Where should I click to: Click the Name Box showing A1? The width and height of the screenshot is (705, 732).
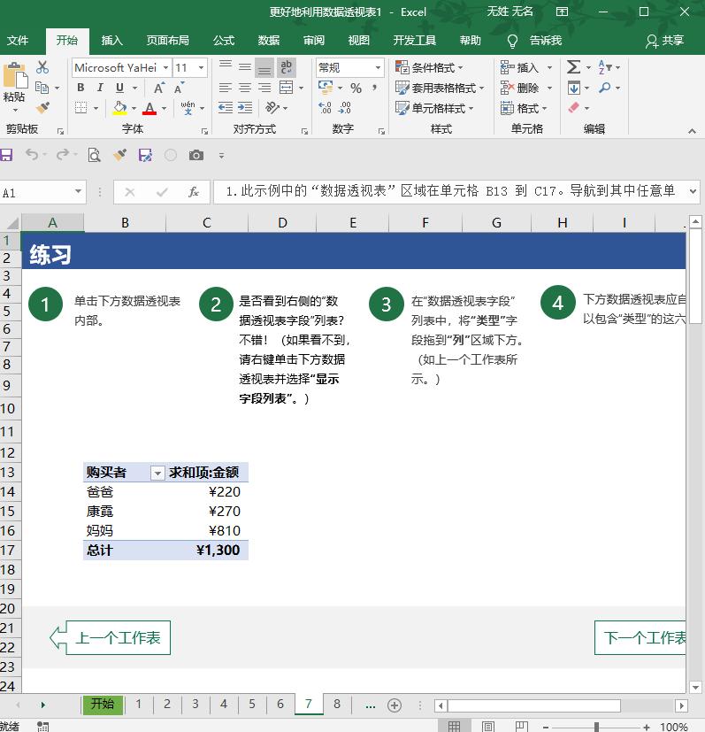click(43, 192)
